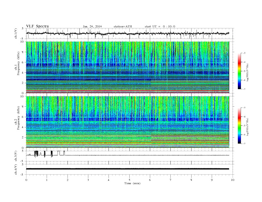262x202 pixels.
Task: Click the "ch.1(V)" waveform axis label
Action: tap(16, 33)
